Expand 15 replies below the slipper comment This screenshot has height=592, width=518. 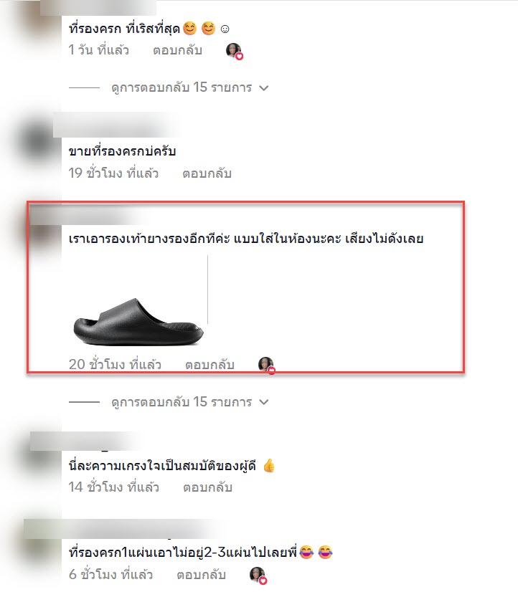[x=182, y=401]
